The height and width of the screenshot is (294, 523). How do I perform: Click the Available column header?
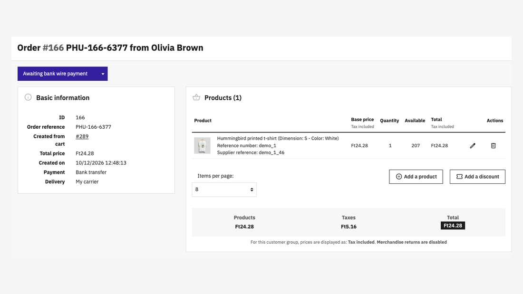tap(415, 121)
